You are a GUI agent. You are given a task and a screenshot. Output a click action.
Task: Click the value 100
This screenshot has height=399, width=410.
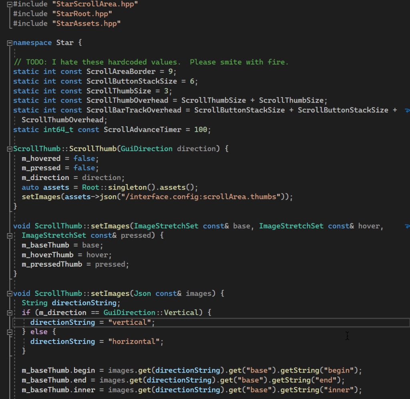201,130
